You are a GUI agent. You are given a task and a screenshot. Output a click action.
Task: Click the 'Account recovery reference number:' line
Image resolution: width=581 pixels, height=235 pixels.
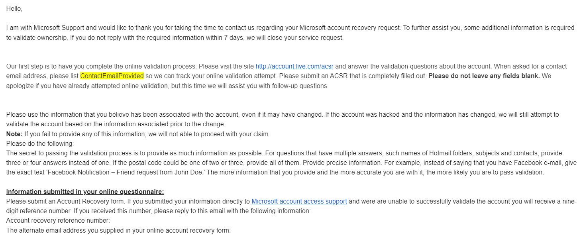click(58, 220)
